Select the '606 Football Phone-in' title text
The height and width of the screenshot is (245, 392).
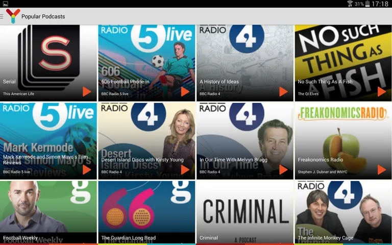click(125, 82)
